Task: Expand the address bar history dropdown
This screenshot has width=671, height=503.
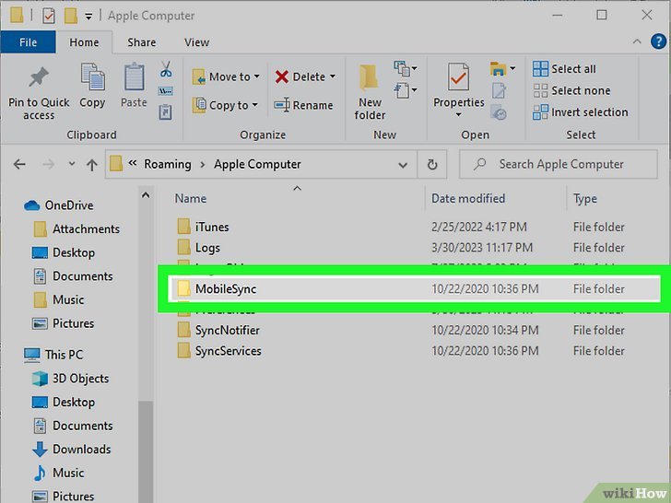Action: point(403,165)
